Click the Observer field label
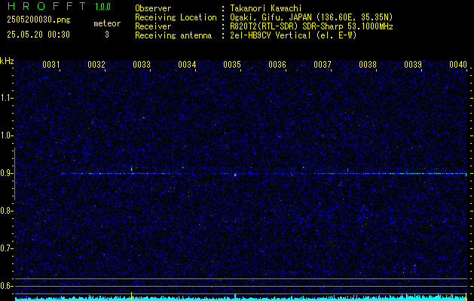474x301 pixels. point(153,8)
